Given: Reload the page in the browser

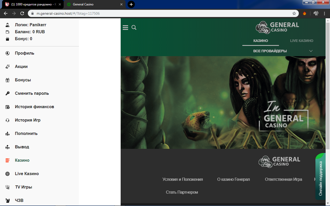Looking at the screenshot, I should (22, 13).
